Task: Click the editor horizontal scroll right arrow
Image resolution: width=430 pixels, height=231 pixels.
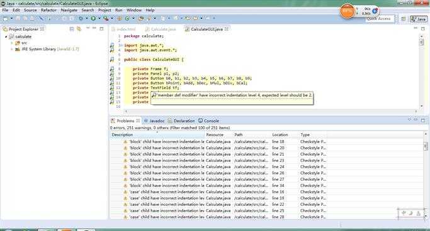Action: tap(416, 111)
